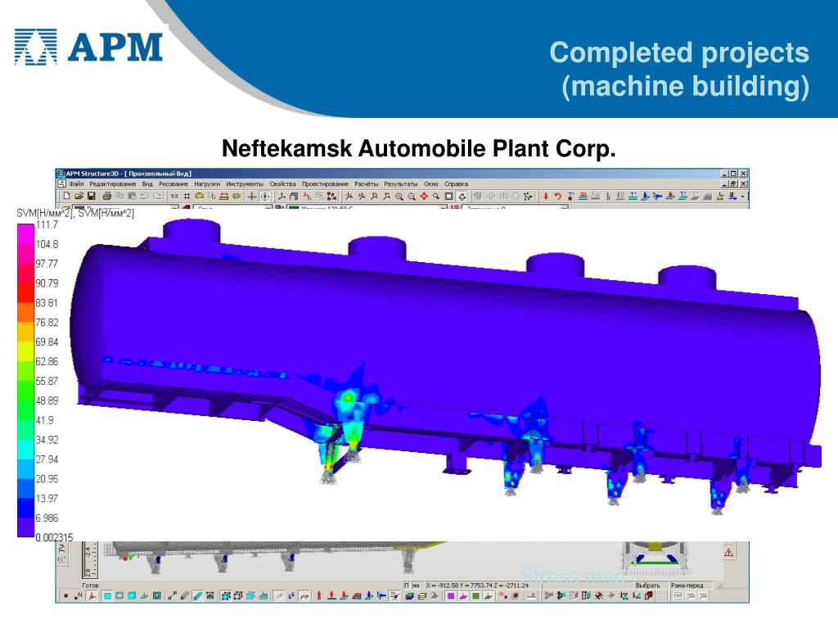
Task: Click the cyan filled square icon in bottom toolbar
Action: (107, 595)
